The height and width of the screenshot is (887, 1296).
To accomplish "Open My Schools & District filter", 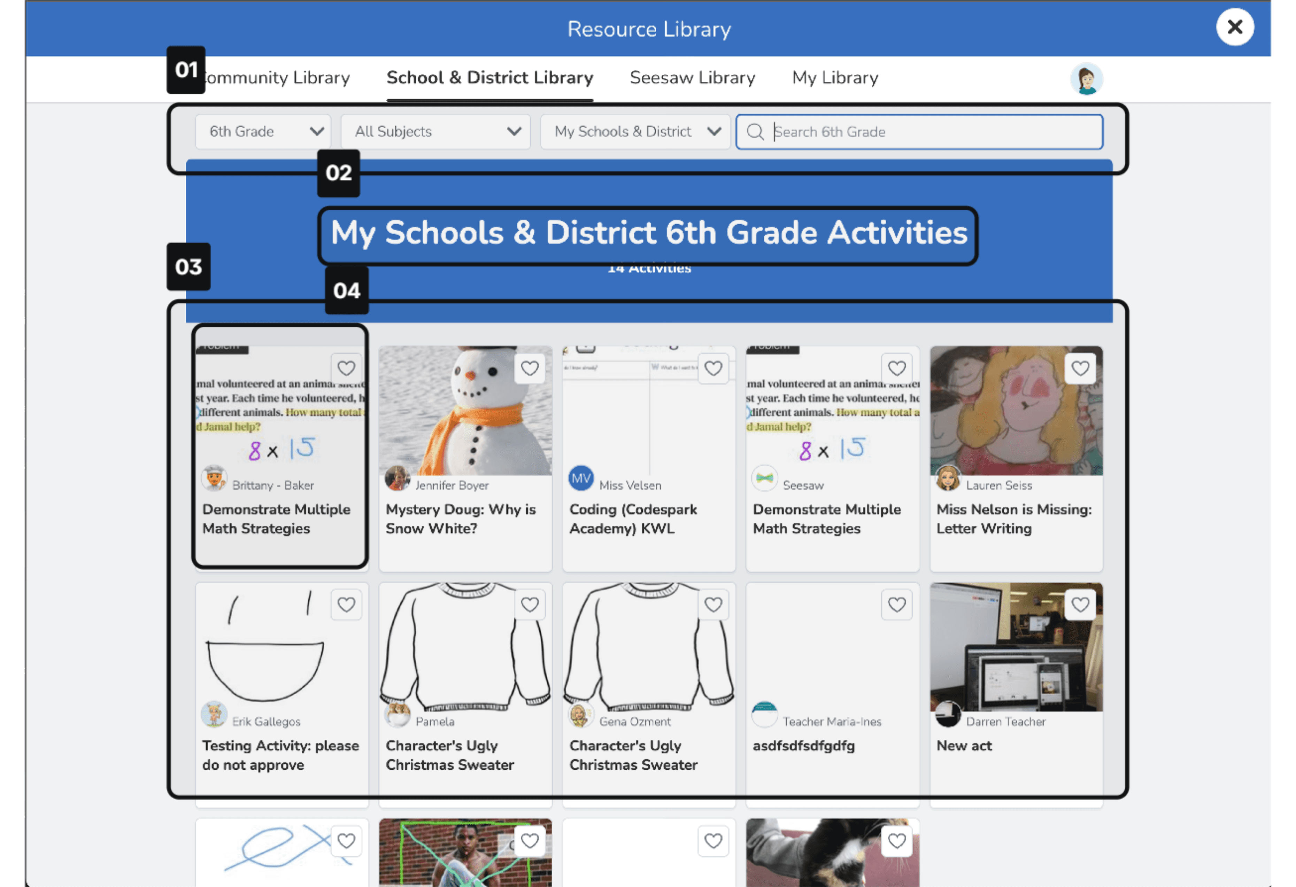I will tap(635, 132).
